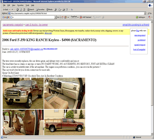Open the bookmarks star dropdown arrow
The image size is (154, 140).
[68, 17]
